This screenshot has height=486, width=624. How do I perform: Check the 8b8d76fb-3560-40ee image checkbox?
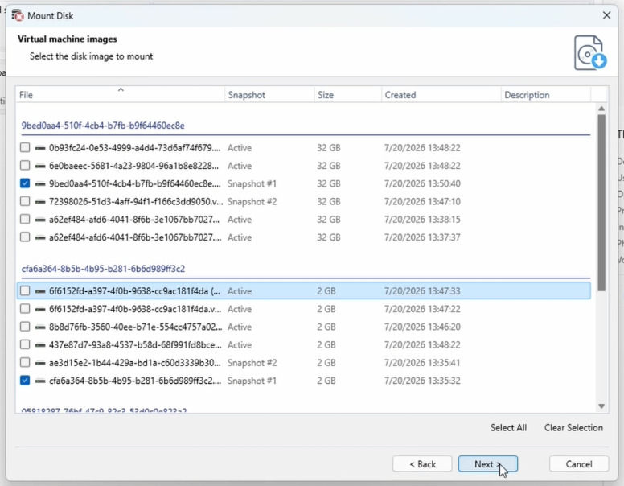click(25, 327)
